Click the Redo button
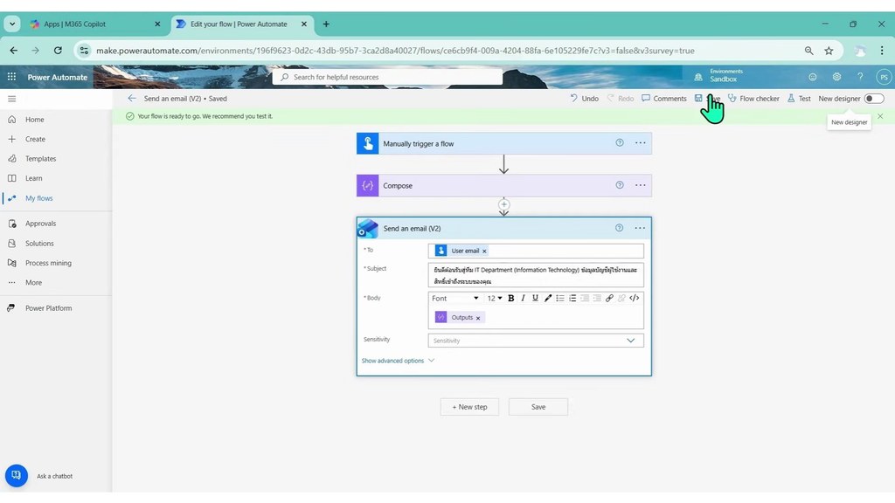The width and height of the screenshot is (895, 503). pos(621,99)
